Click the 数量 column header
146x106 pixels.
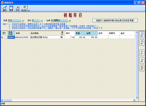[80, 33]
